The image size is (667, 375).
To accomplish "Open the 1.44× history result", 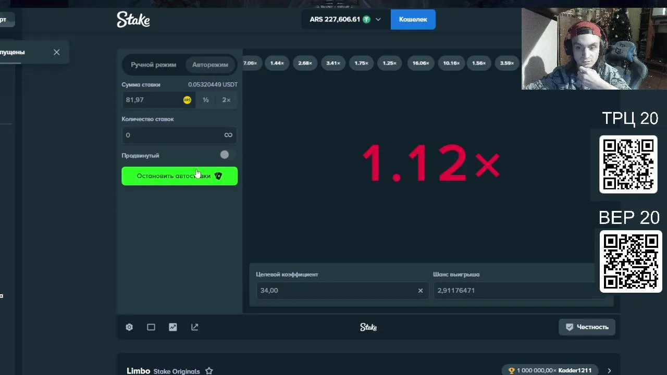I will coord(277,63).
